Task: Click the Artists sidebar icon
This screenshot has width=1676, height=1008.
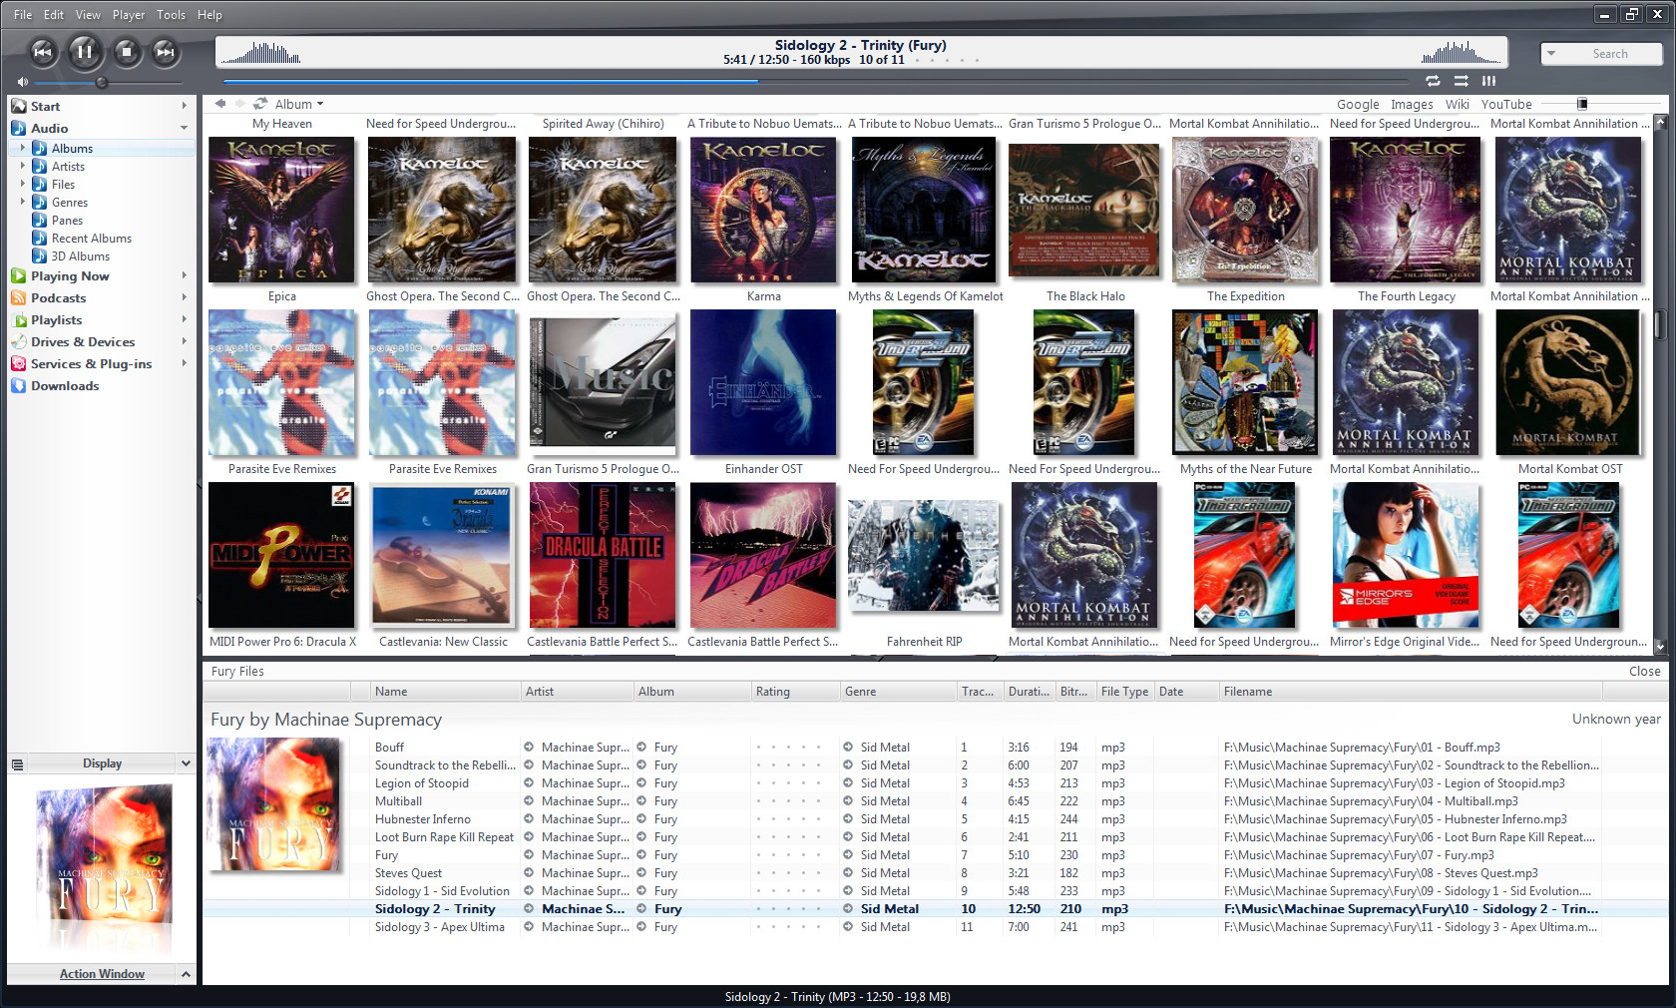Action: coord(39,166)
